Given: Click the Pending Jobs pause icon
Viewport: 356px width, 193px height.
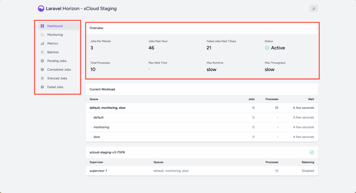Looking at the screenshot, I should point(42,61).
